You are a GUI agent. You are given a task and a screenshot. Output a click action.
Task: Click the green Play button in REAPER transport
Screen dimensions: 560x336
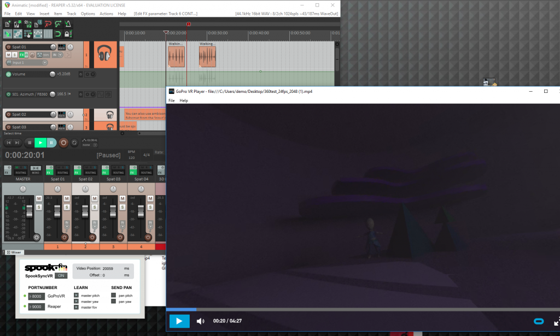pos(40,143)
